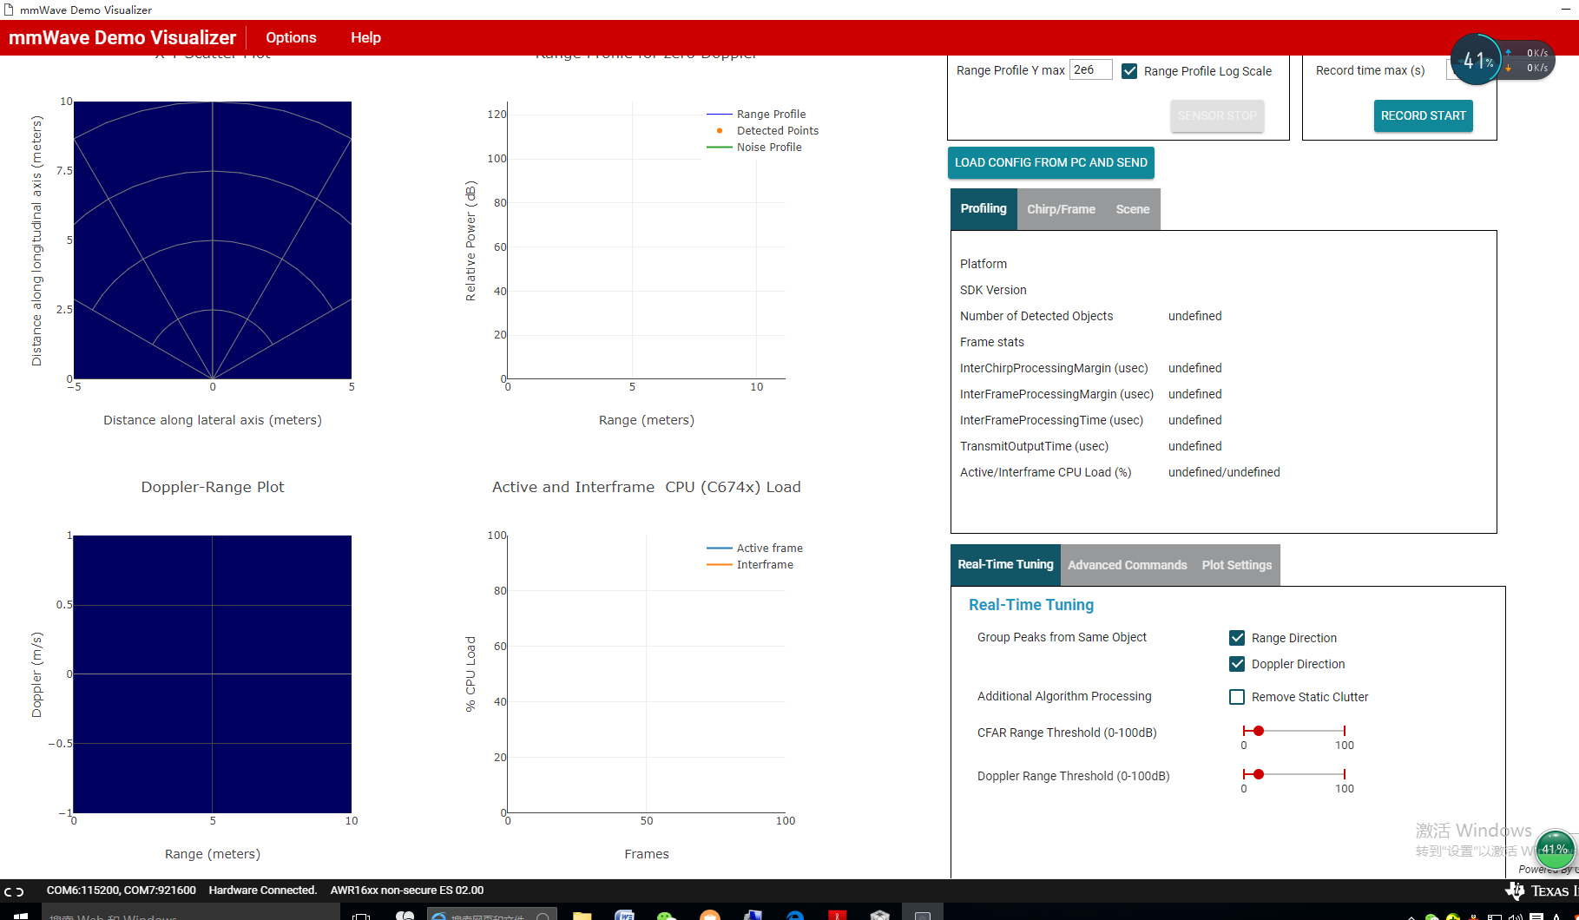The image size is (1579, 920).
Task: Click the CFAR Range Threshold slider handle
Action: coord(1259,731)
